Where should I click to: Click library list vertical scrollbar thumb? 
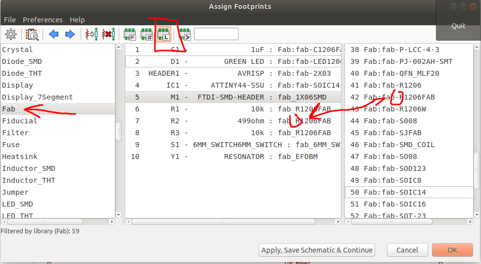tap(118, 131)
